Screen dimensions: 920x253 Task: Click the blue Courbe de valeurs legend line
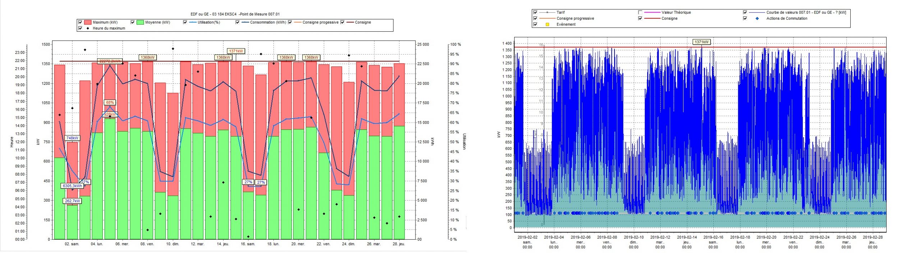tap(757, 12)
